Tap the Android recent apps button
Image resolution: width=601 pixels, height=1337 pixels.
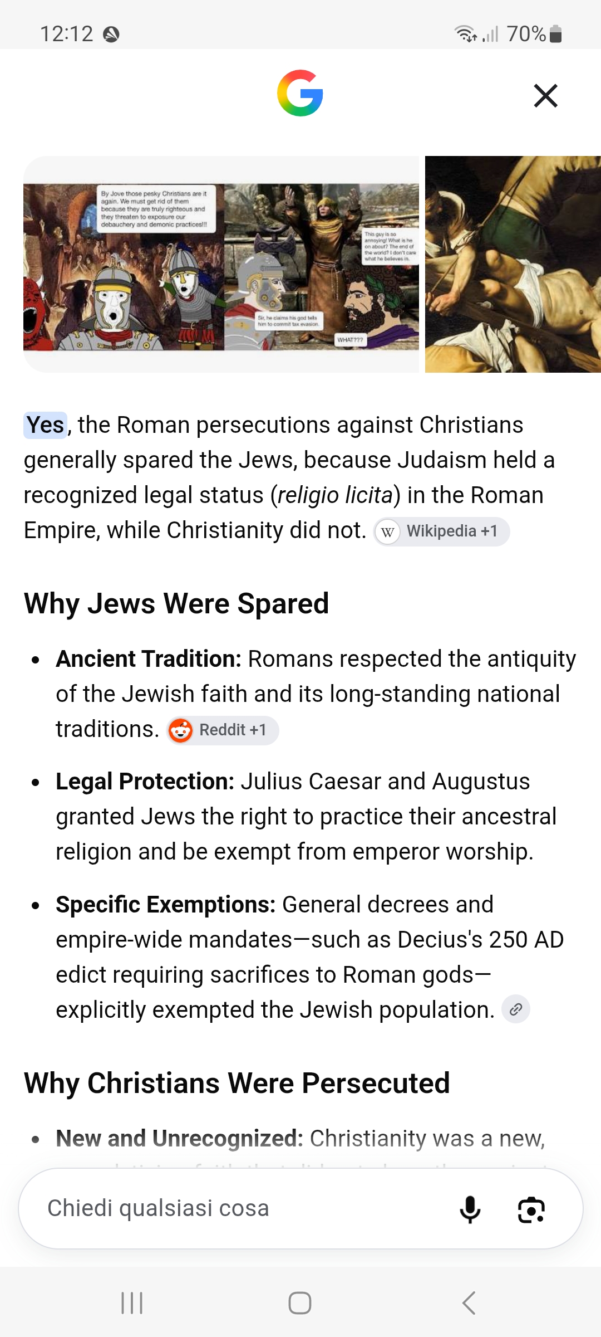click(132, 1303)
